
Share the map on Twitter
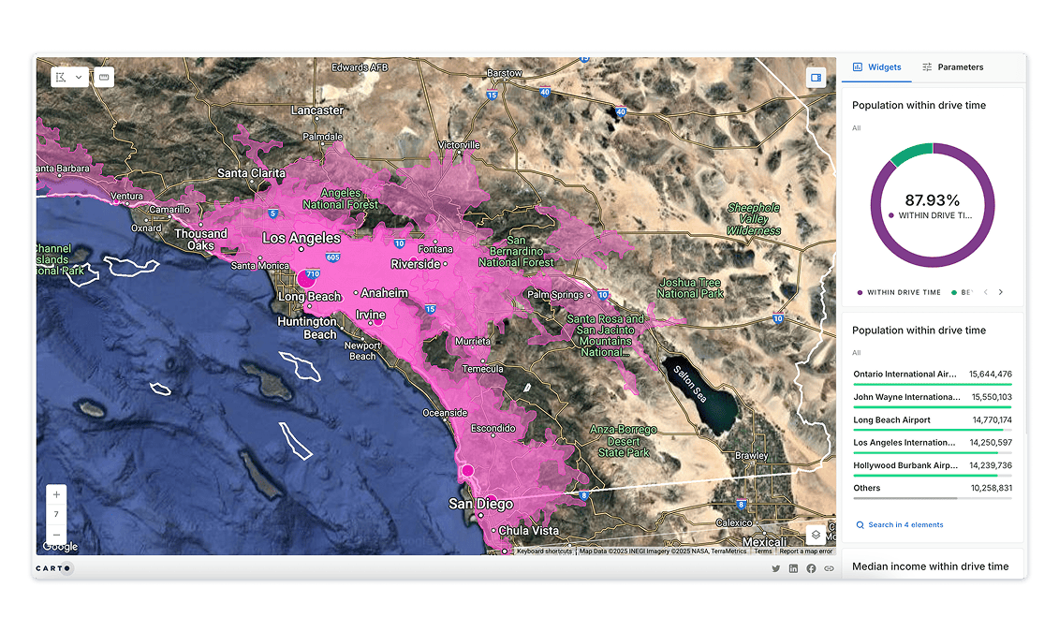click(775, 568)
